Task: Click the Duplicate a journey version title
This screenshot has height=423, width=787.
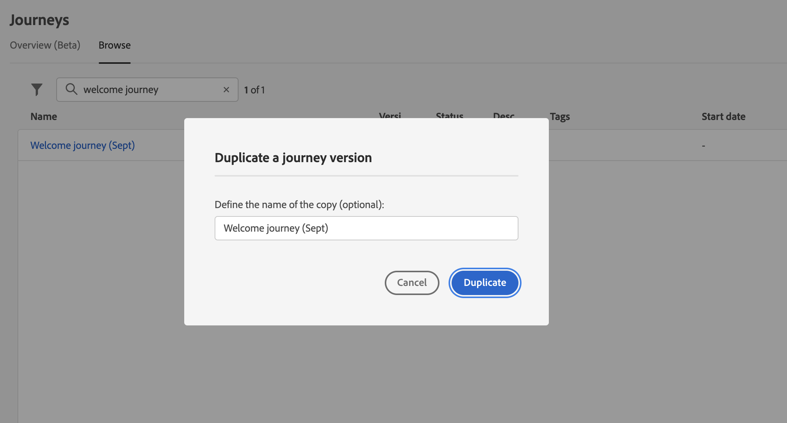Action: [293, 158]
